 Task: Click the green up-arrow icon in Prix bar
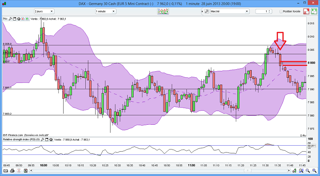tap(27, 19)
